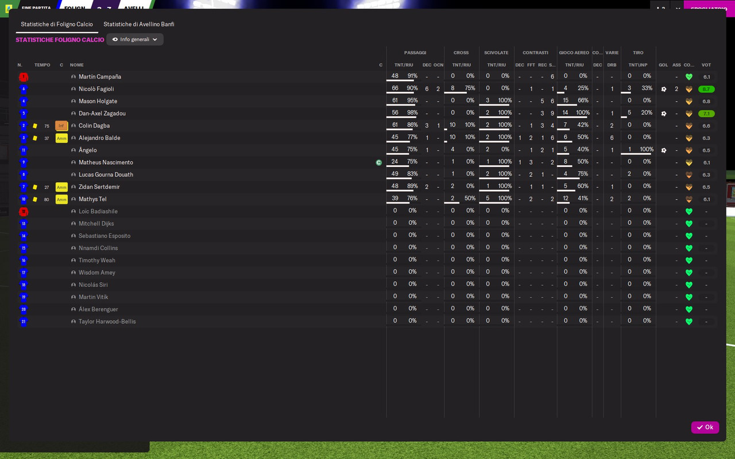Click the Inf injury badge next to Colin Dagba

tap(61, 126)
